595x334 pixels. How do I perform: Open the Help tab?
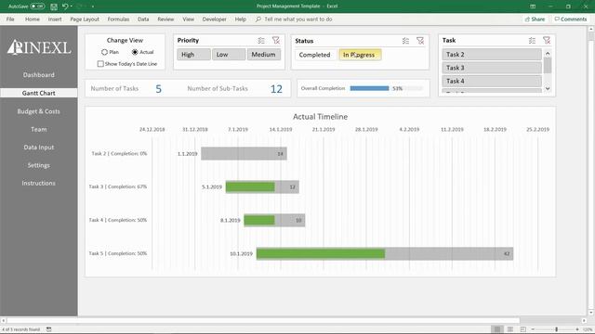240,19
